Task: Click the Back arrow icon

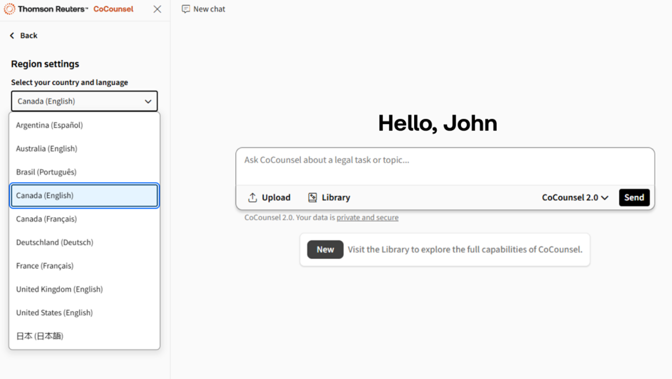Action: [x=12, y=36]
